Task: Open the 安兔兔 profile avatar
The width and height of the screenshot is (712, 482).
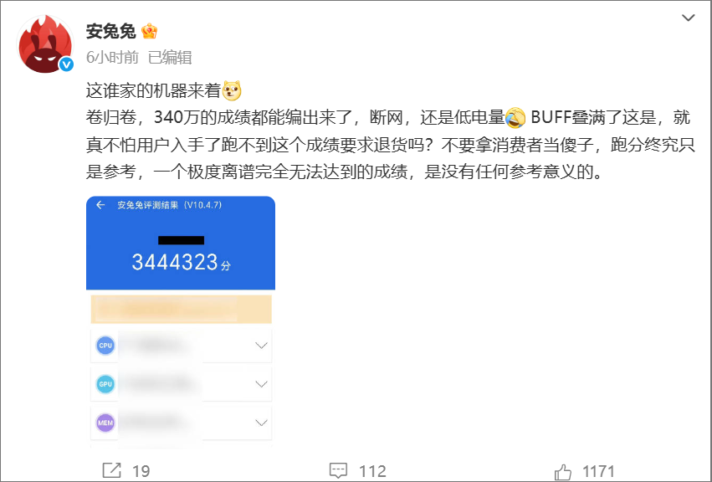Action: 45,44
